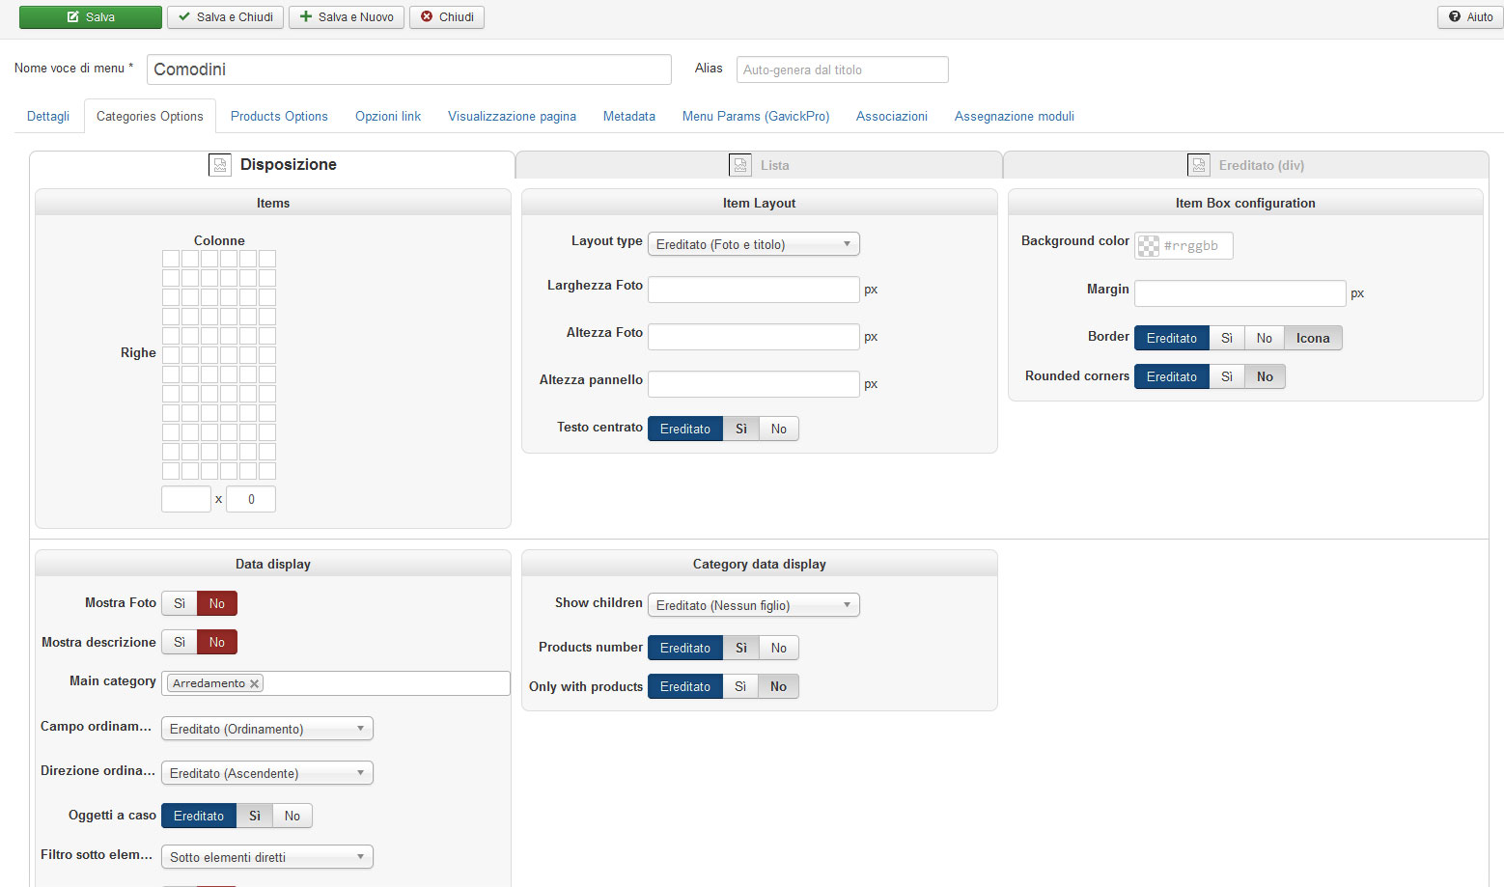Image resolution: width=1504 pixels, height=887 pixels.
Task: Click the Salva save button
Action: [x=91, y=17]
